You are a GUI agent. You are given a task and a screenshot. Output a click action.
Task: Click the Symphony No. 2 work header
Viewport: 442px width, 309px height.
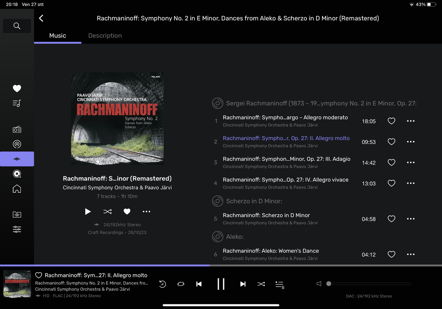(314, 103)
